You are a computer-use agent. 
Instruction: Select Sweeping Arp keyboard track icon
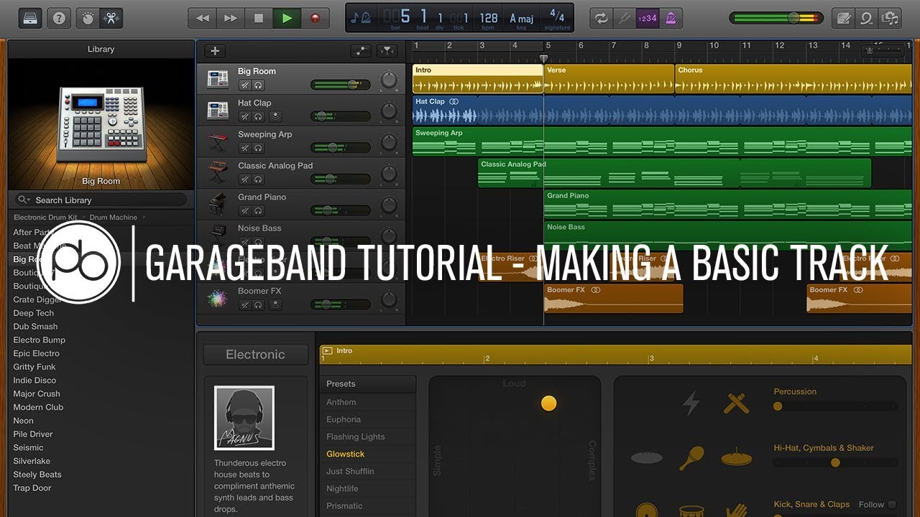[x=217, y=141]
